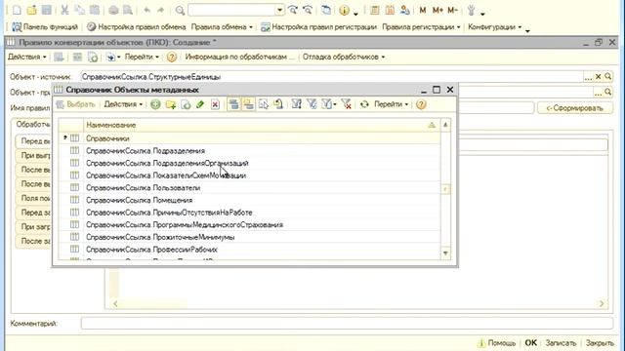
Task: Click the Объект - источник input field
Action: click(x=332, y=77)
